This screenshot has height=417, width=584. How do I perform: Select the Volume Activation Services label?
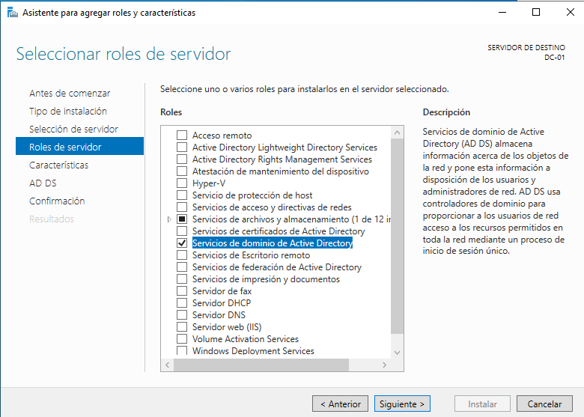(x=246, y=339)
